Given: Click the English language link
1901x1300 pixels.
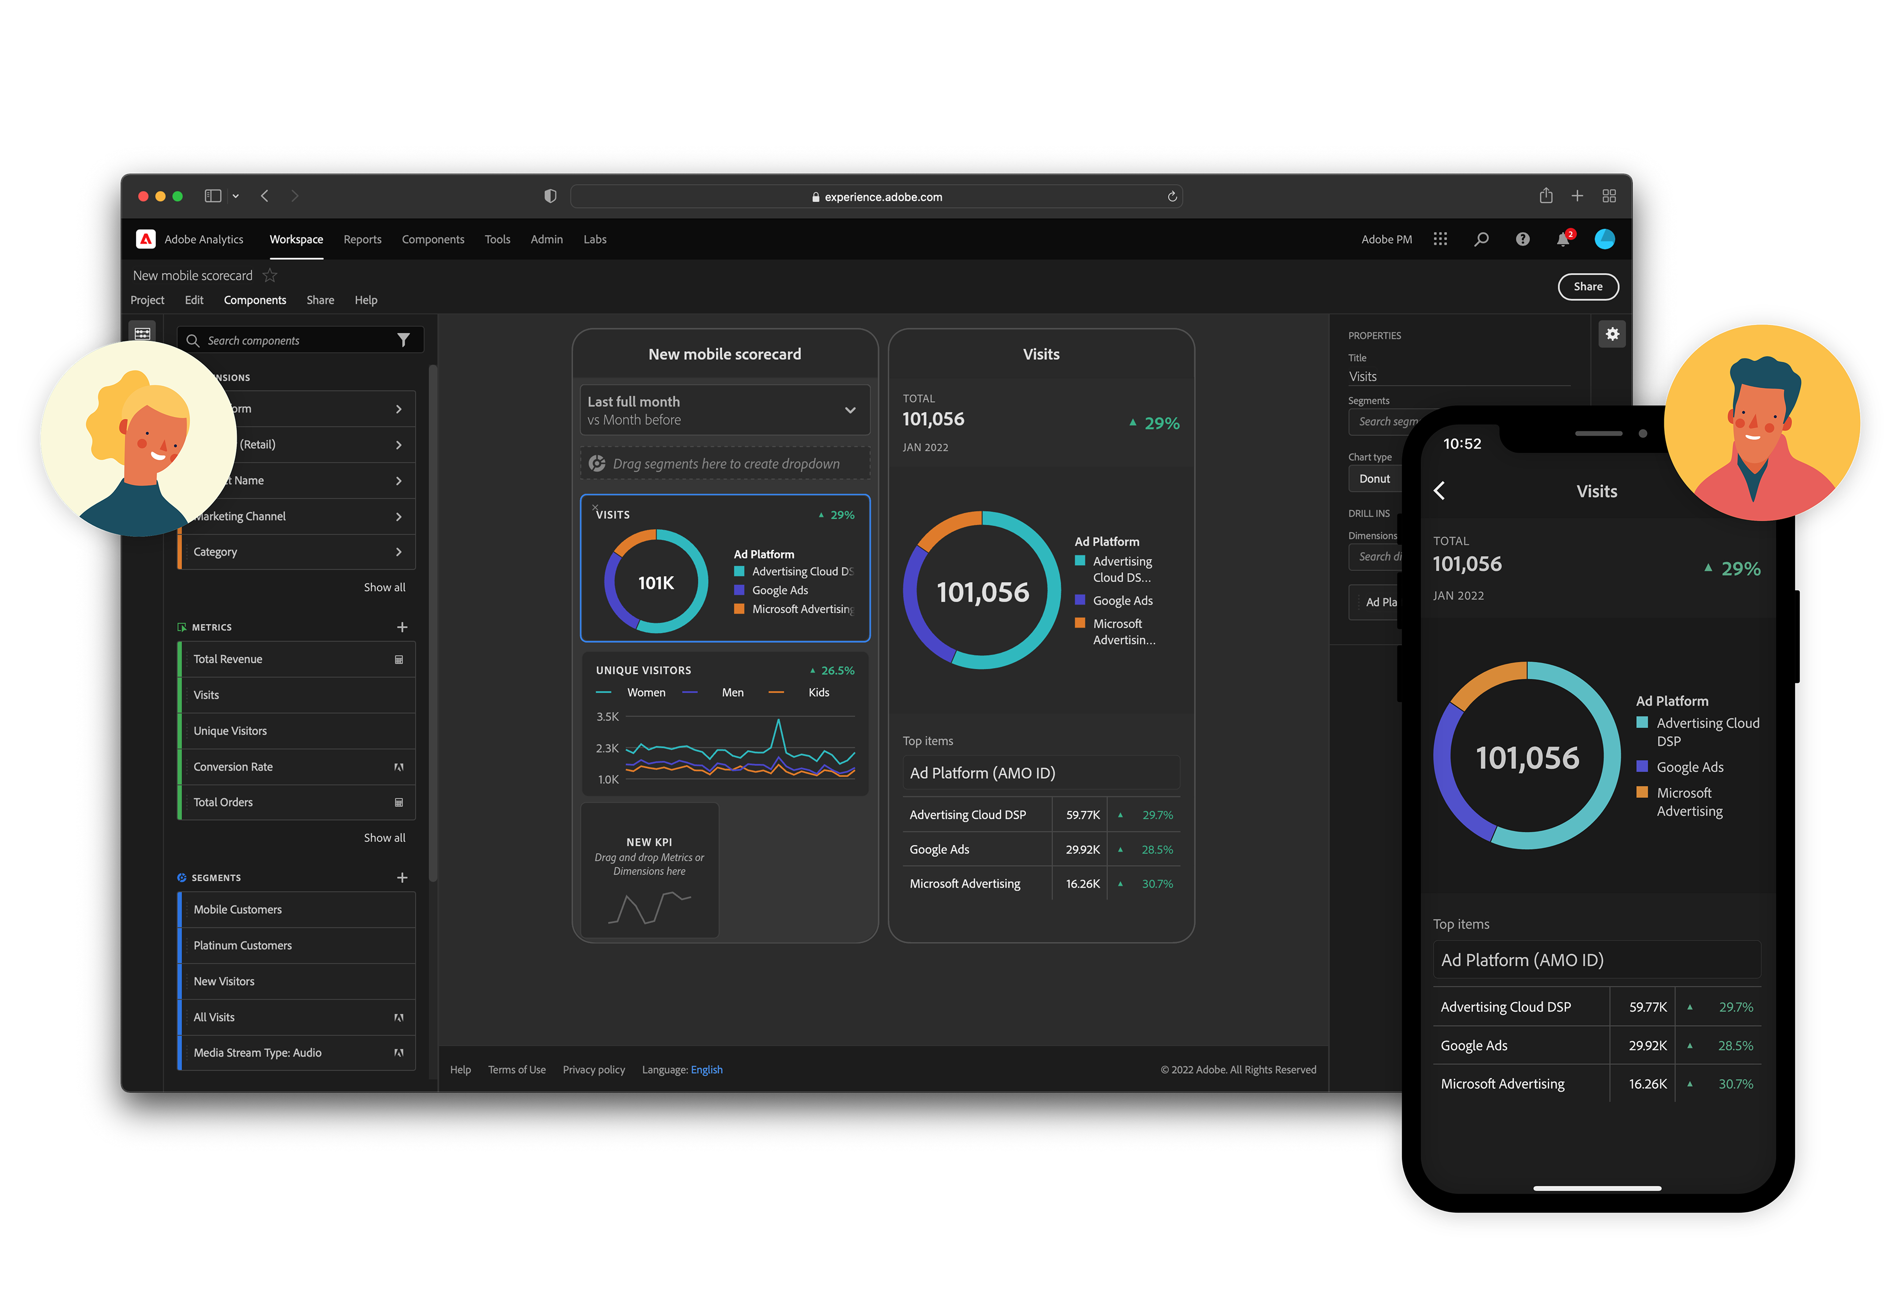Looking at the screenshot, I should click(x=706, y=1070).
